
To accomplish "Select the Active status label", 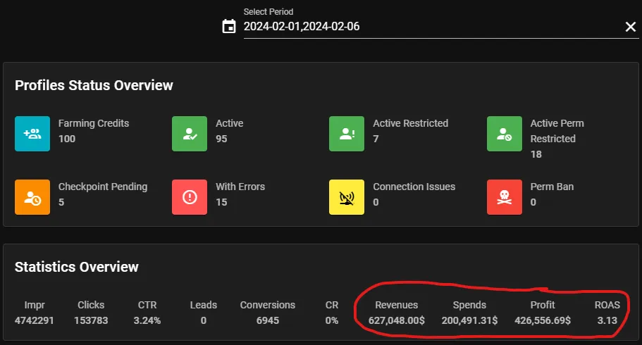I will (x=230, y=124).
